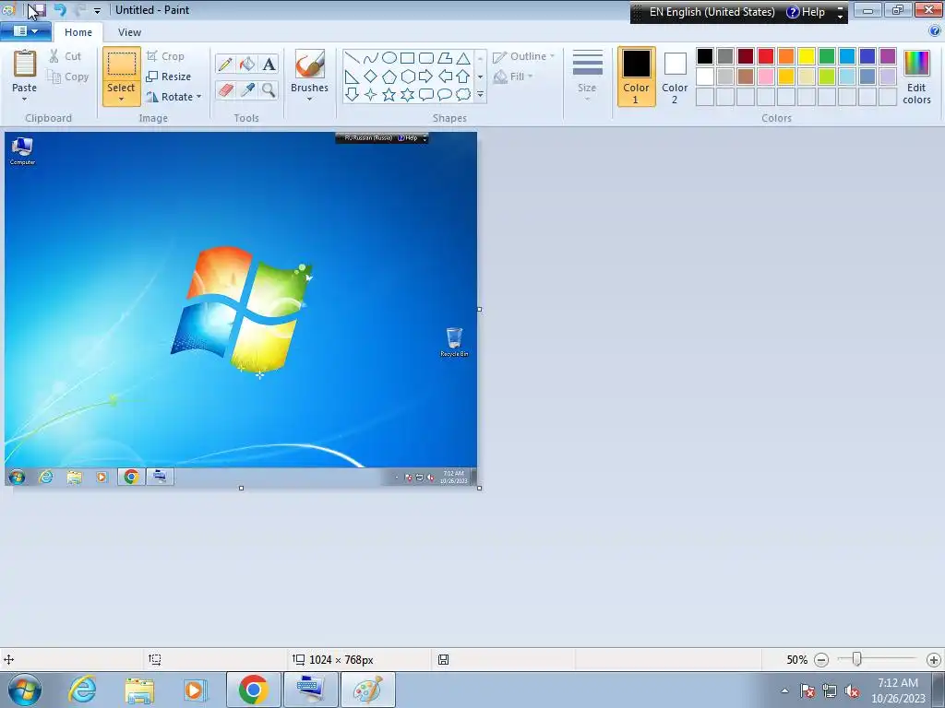Open Paint Help question mark icon
The width and height of the screenshot is (945, 708).
pos(935,31)
